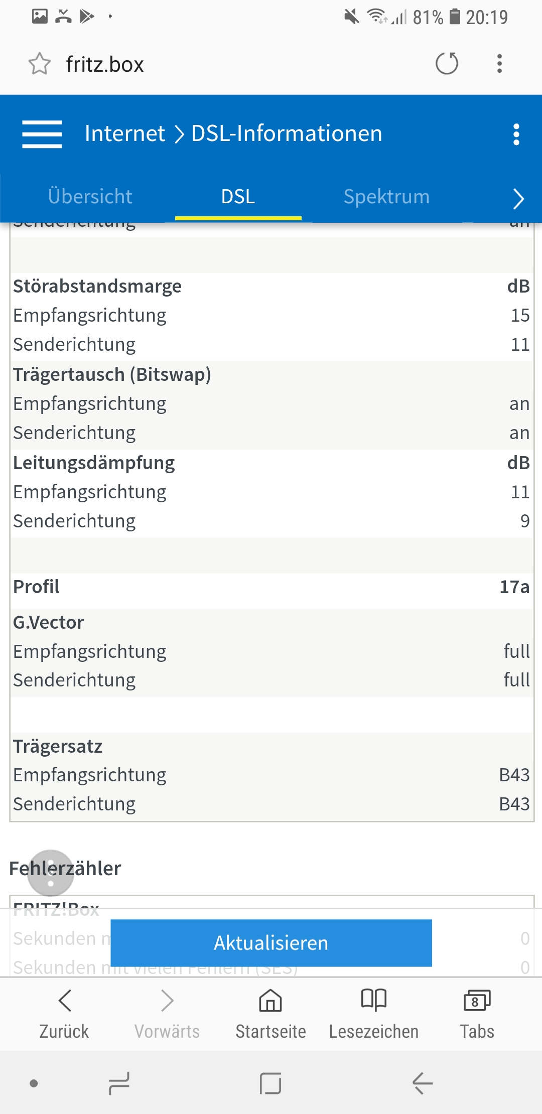Reload the fritz.box page

[447, 64]
